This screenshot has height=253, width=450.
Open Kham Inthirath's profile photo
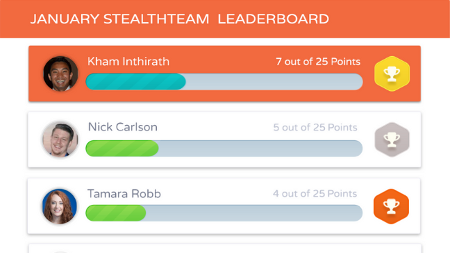point(60,74)
